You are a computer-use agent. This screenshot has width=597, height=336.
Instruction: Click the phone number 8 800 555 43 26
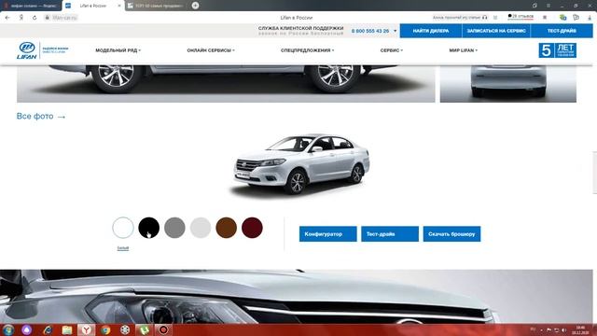370,31
